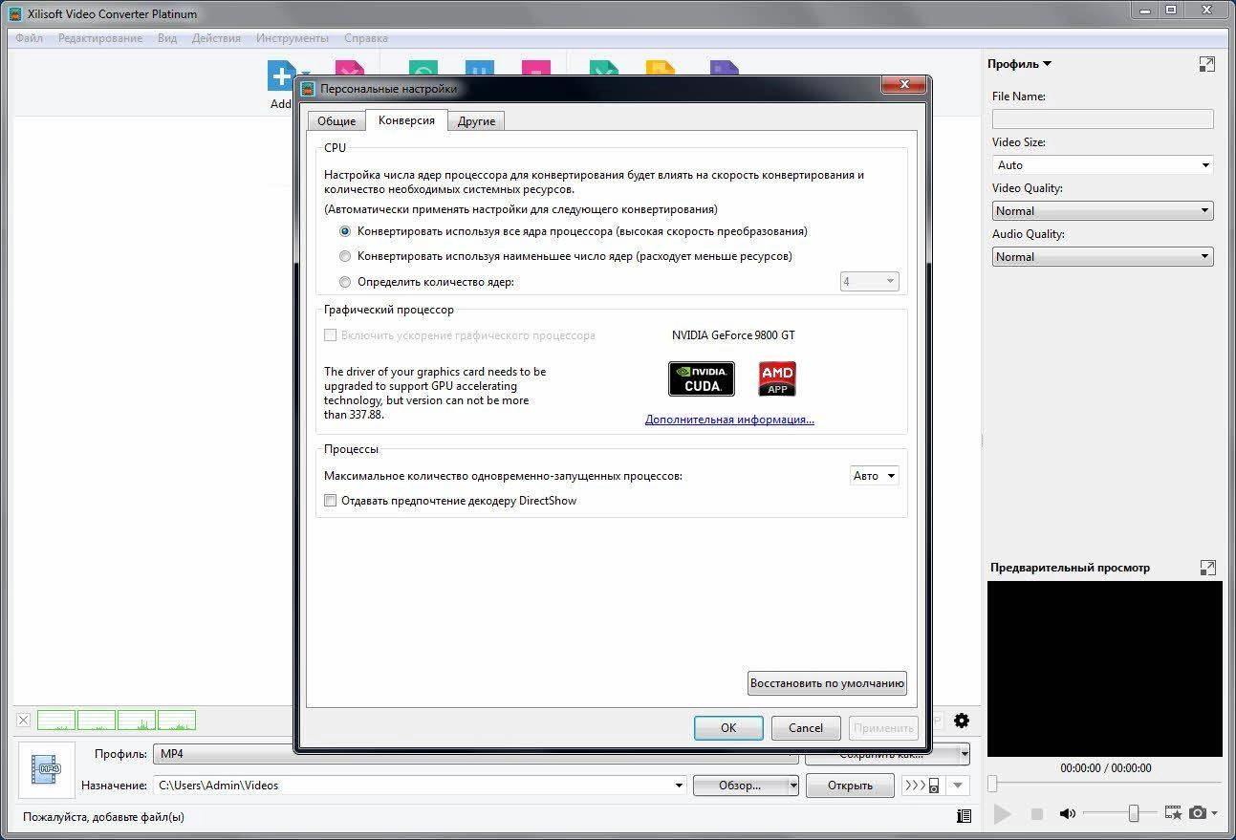
Task: Click the File Name input field
Action: 1103,119
